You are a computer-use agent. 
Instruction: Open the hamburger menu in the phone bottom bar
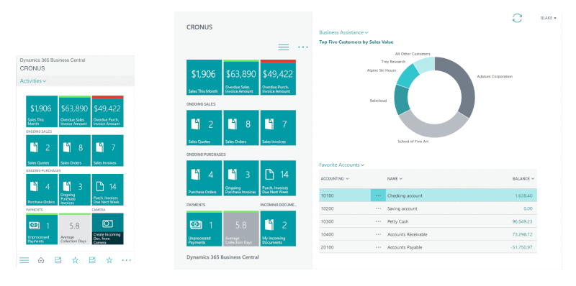tap(24, 260)
